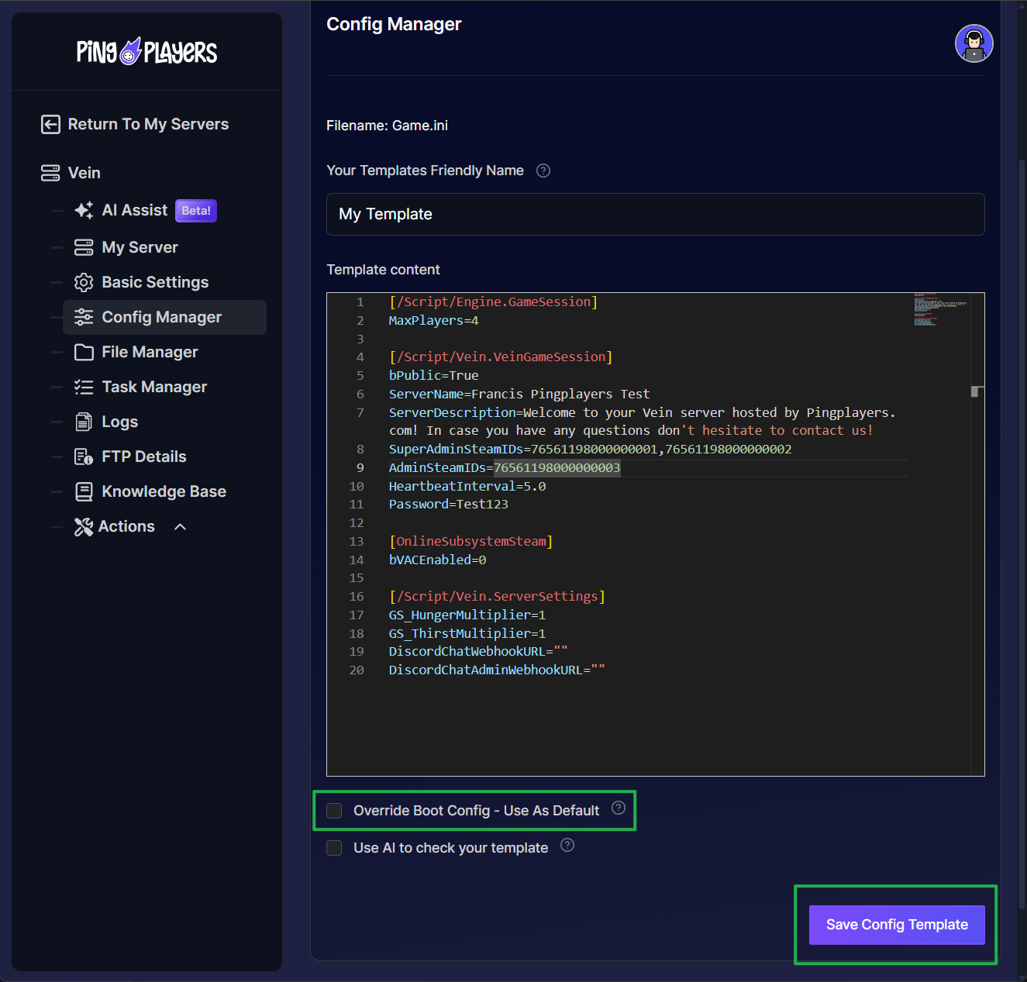Collapse the Actions menu chevron
This screenshot has width=1027, height=982.
(181, 527)
